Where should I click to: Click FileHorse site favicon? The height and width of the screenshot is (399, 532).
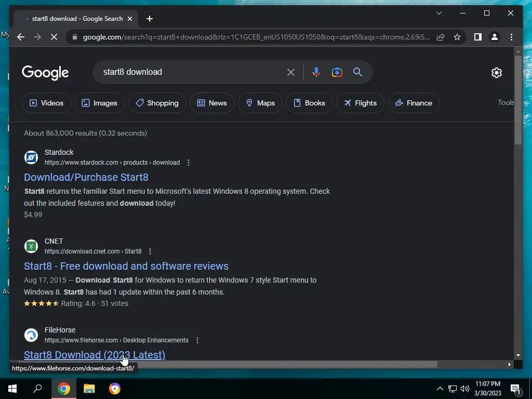pyautogui.click(x=31, y=335)
